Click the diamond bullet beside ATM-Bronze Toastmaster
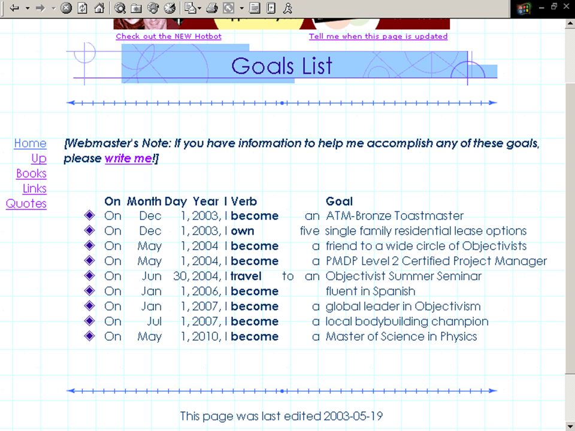The image size is (575, 431). (x=89, y=215)
